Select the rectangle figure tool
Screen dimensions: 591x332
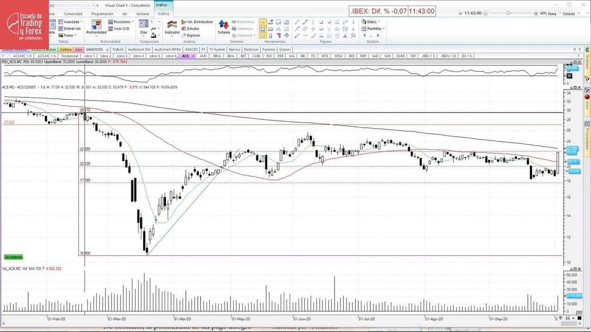coord(321,22)
